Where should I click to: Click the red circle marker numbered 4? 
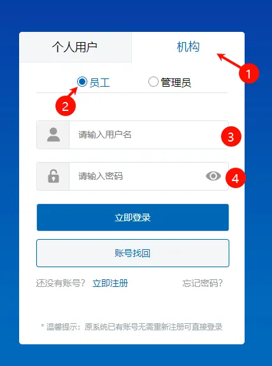pyautogui.click(x=236, y=178)
